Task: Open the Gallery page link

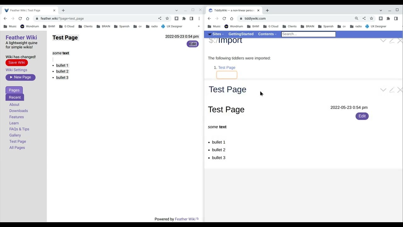Action: [x=15, y=135]
